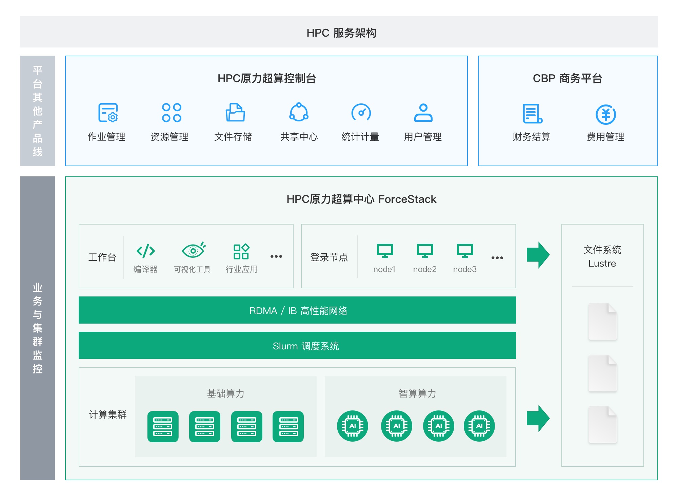Click top file icon in Lustre panel
The height and width of the screenshot is (502, 678).
pos(603,322)
